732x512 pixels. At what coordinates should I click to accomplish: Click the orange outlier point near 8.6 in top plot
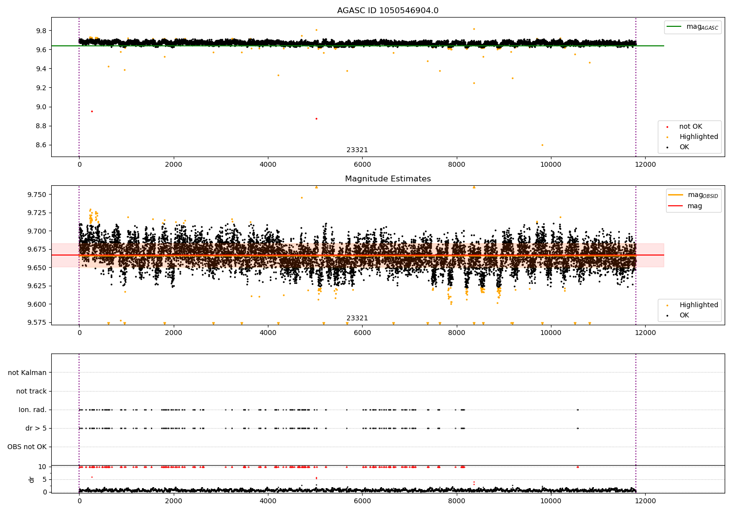(542, 145)
